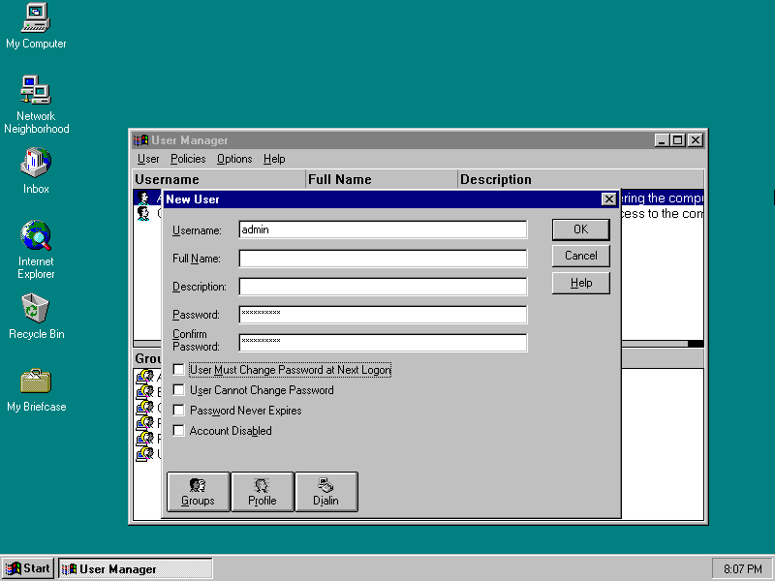The width and height of the screenshot is (775, 581).
Task: Open the user Profile button
Action: pos(262,492)
